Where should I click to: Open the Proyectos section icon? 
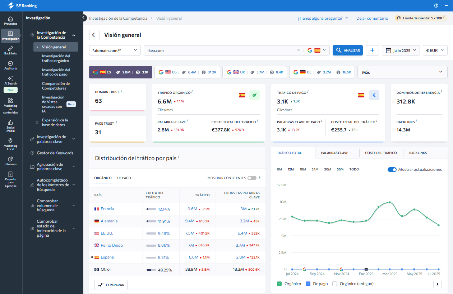pyautogui.click(x=10, y=21)
